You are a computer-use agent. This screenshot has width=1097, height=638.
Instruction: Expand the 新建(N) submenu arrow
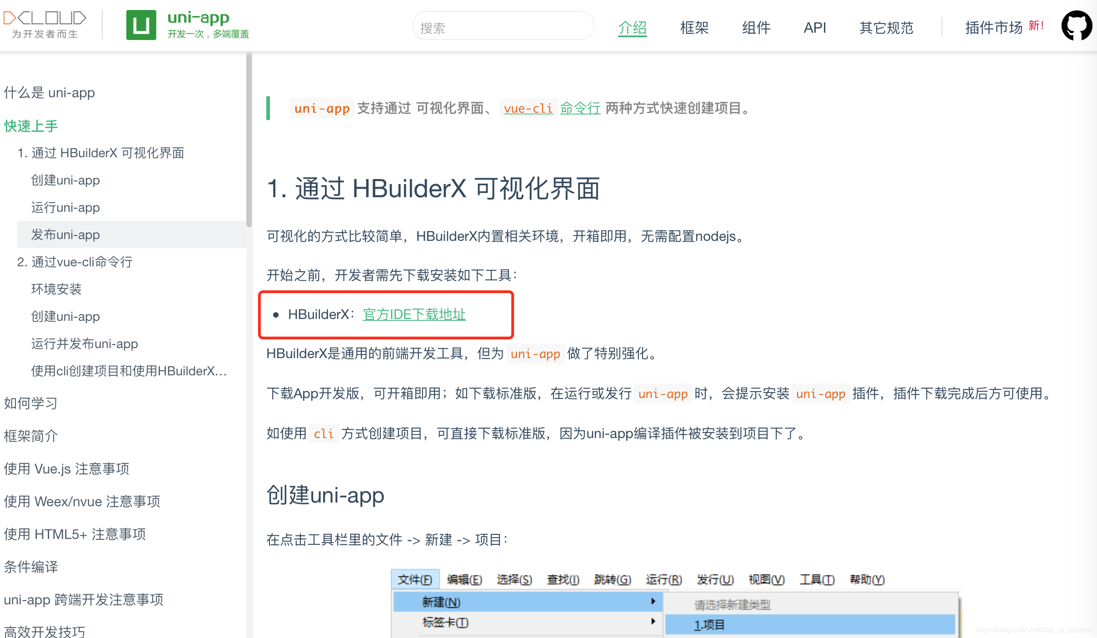654,602
